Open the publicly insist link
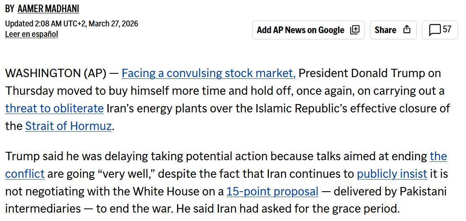The width and height of the screenshot is (466, 221). pyautogui.click(x=392, y=174)
